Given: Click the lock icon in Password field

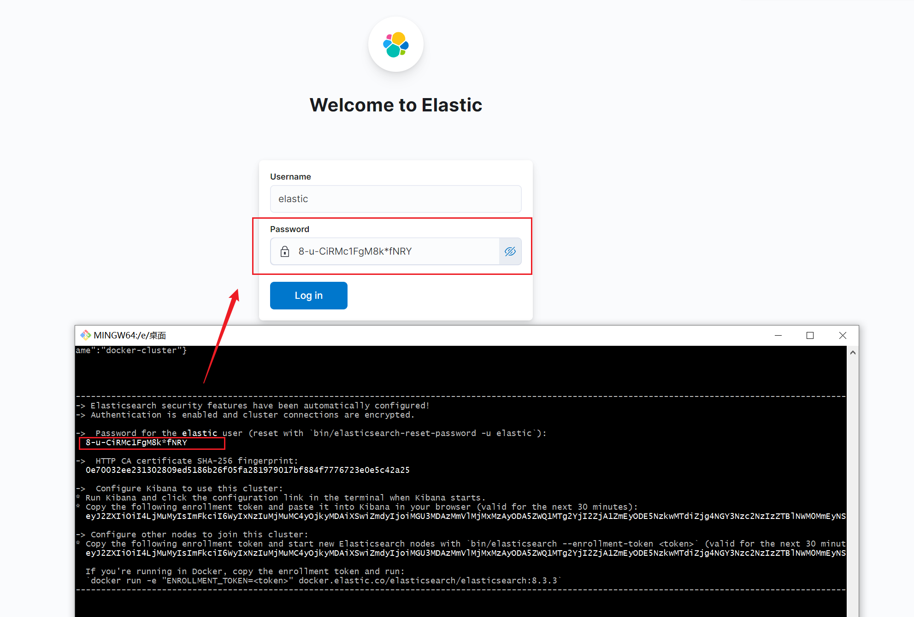Looking at the screenshot, I should [x=285, y=251].
